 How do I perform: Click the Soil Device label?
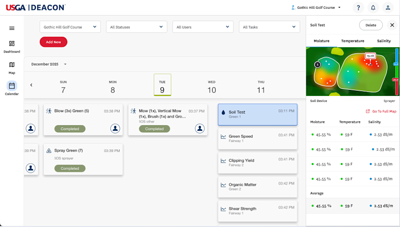318,101
